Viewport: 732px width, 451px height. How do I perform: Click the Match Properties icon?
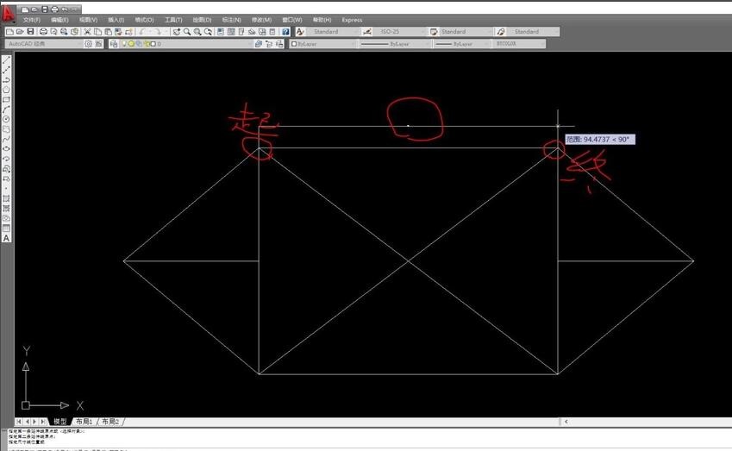coord(118,32)
